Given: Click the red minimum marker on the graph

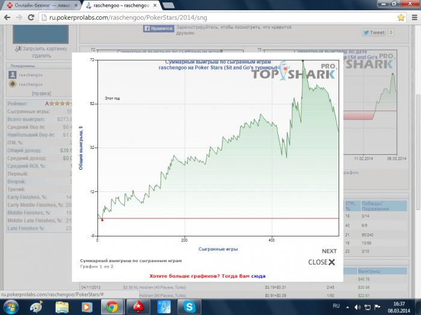Looking at the screenshot, I should point(102,220).
